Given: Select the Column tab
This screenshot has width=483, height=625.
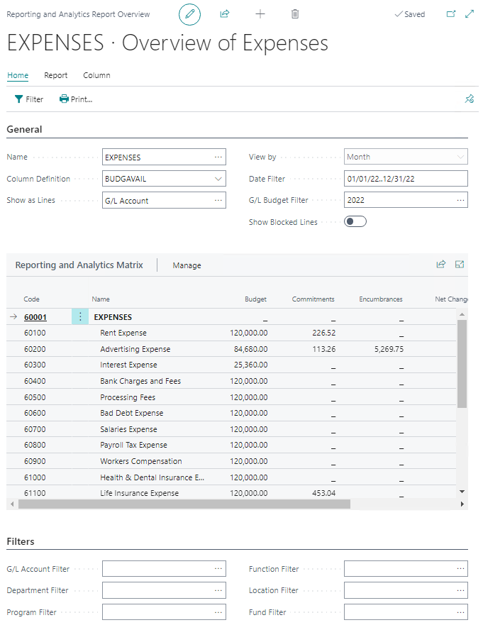Looking at the screenshot, I should pos(96,75).
